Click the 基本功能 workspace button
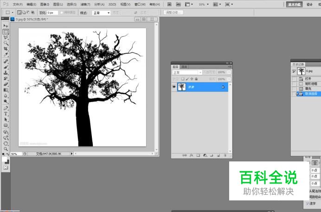Viewport: 321px width, 212px height. click(x=295, y=4)
